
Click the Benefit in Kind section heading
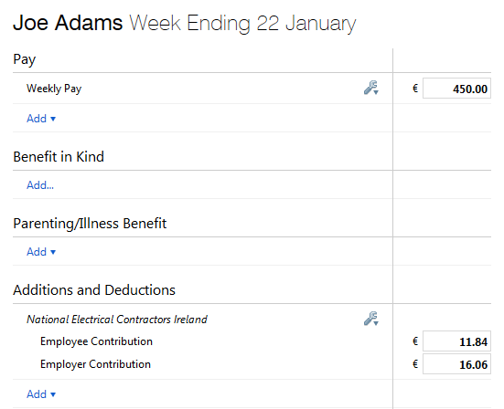pos(59,157)
